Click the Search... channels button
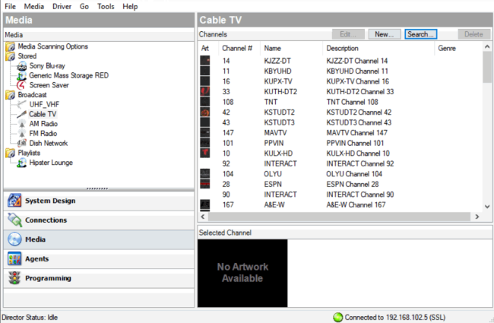This screenshot has height=323, width=494. click(420, 34)
